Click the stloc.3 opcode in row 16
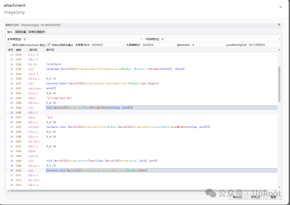This screenshot has height=205, width=290. (x=33, y=74)
